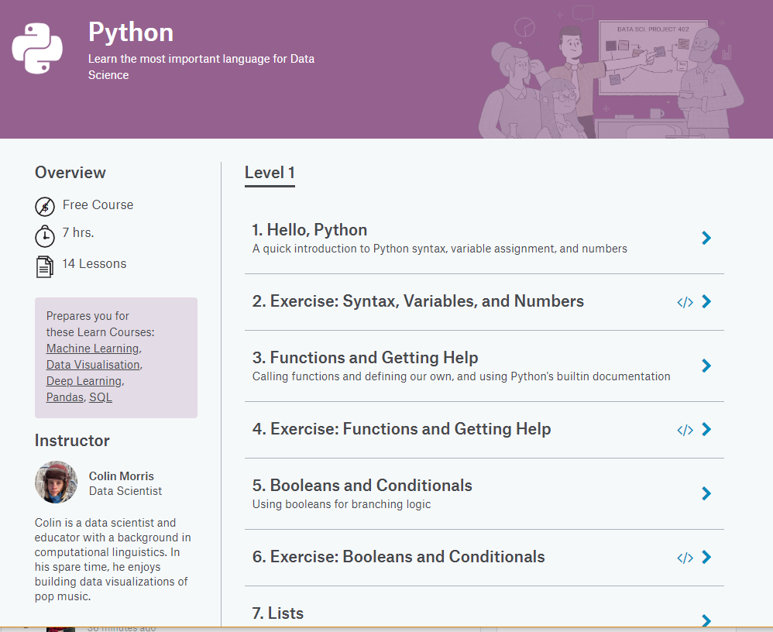Click the clock icon beside 7 hrs.
Viewport: 773px width, 632px height.
(x=45, y=235)
